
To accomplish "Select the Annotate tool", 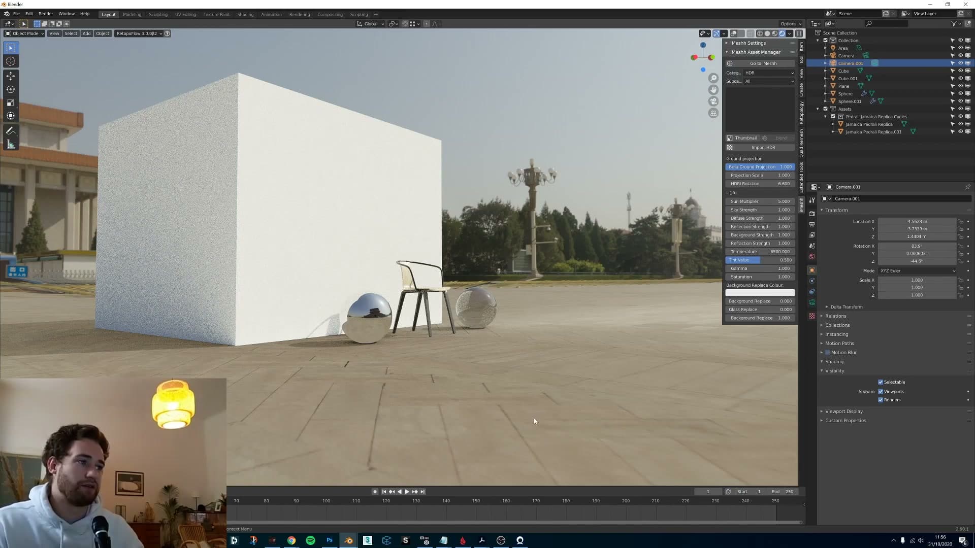I will click(11, 131).
